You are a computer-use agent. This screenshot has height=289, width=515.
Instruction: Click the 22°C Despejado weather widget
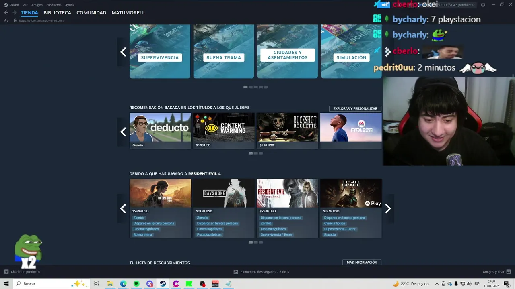click(410, 284)
